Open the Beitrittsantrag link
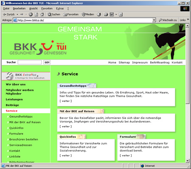 [x=160, y=63]
